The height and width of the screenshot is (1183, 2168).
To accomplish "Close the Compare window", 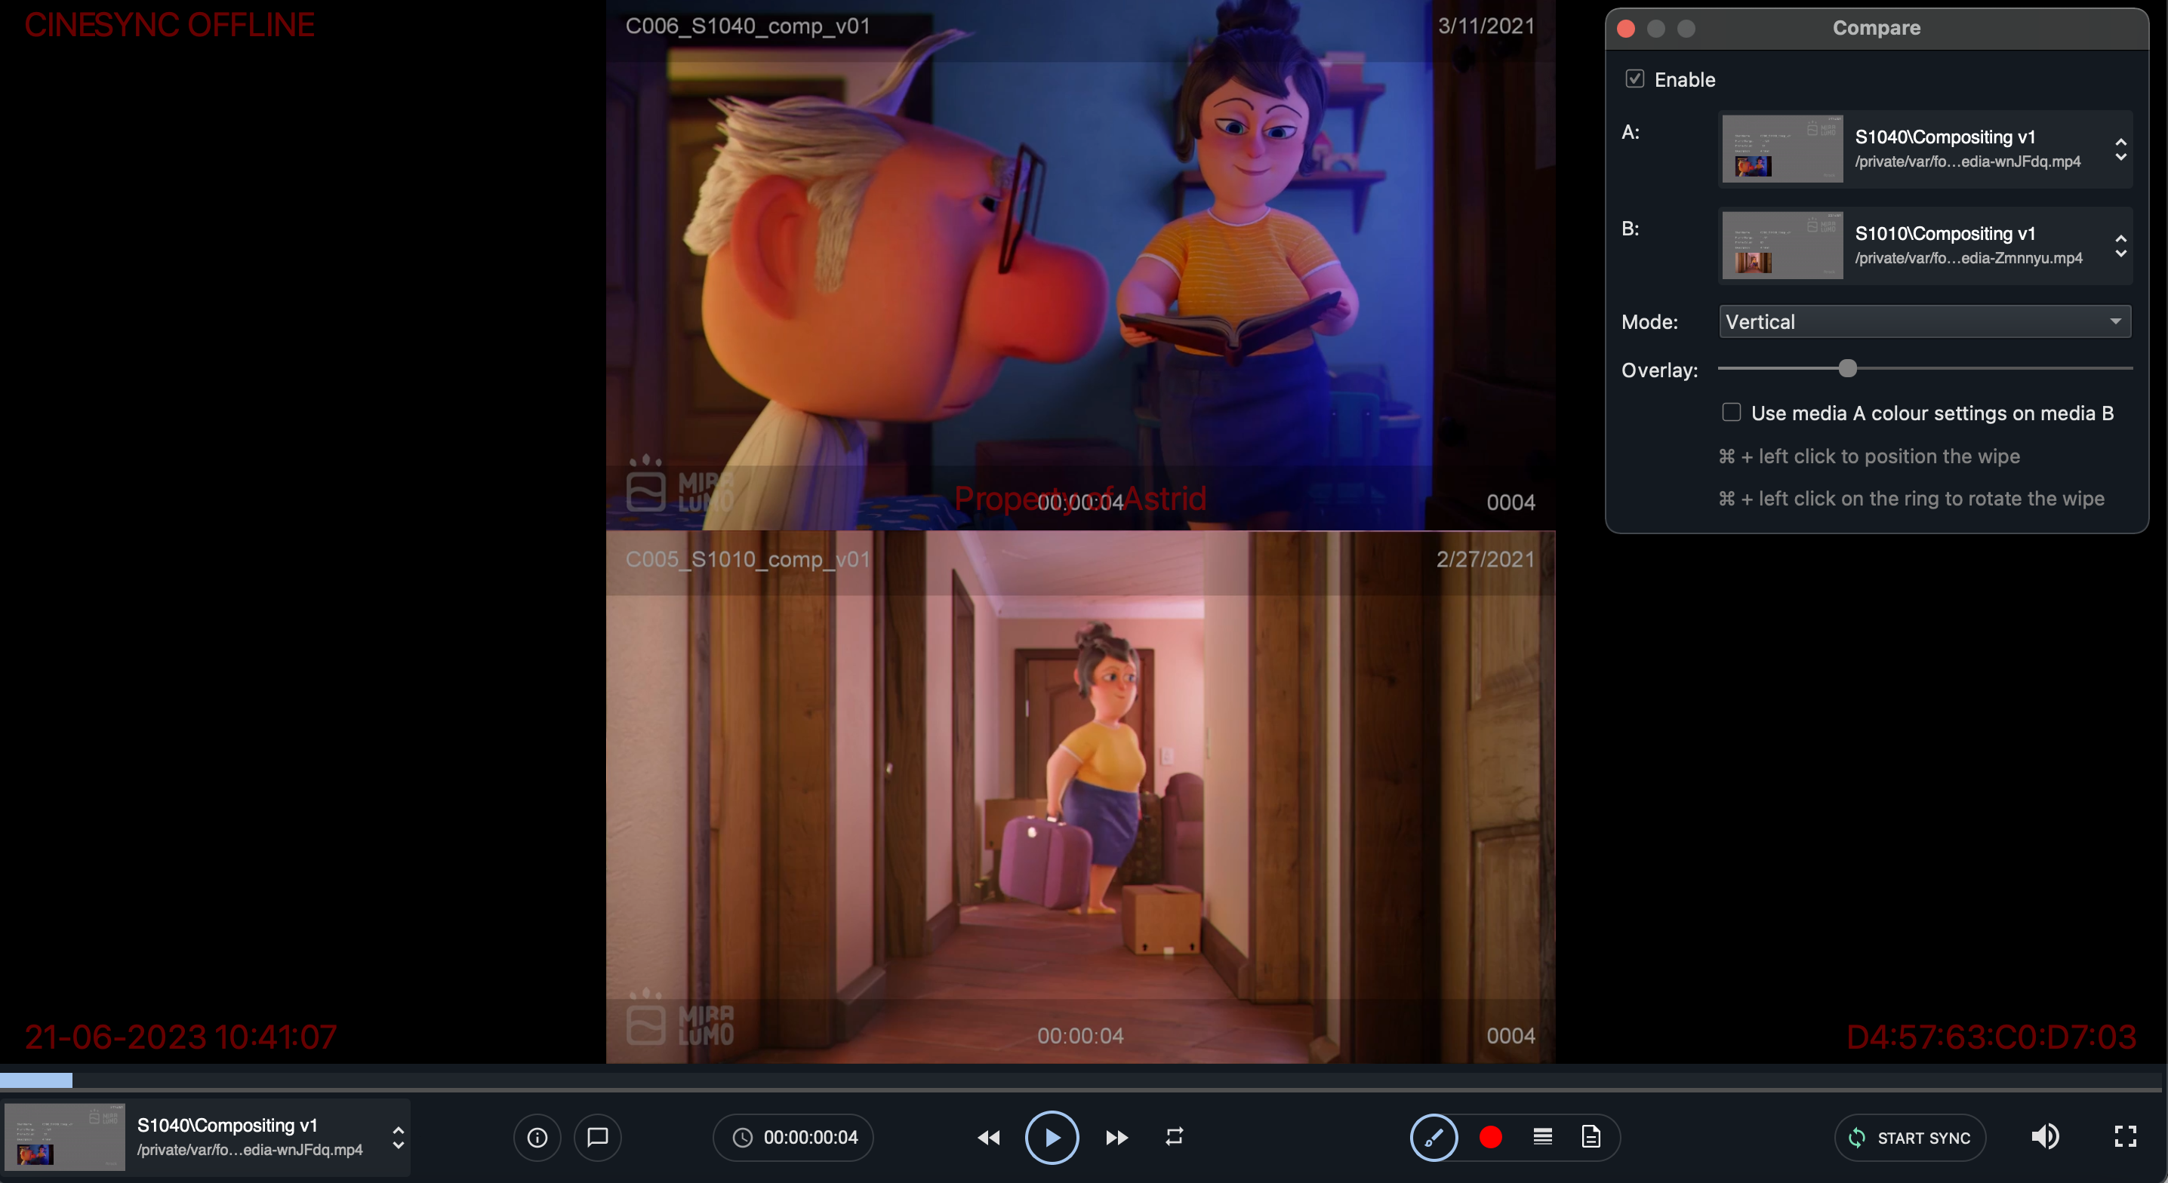I will [1626, 29].
